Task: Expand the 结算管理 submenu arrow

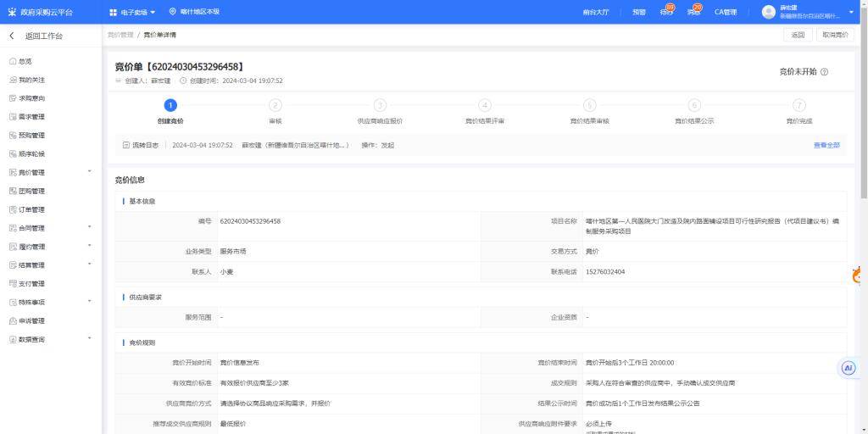Action: [89, 264]
